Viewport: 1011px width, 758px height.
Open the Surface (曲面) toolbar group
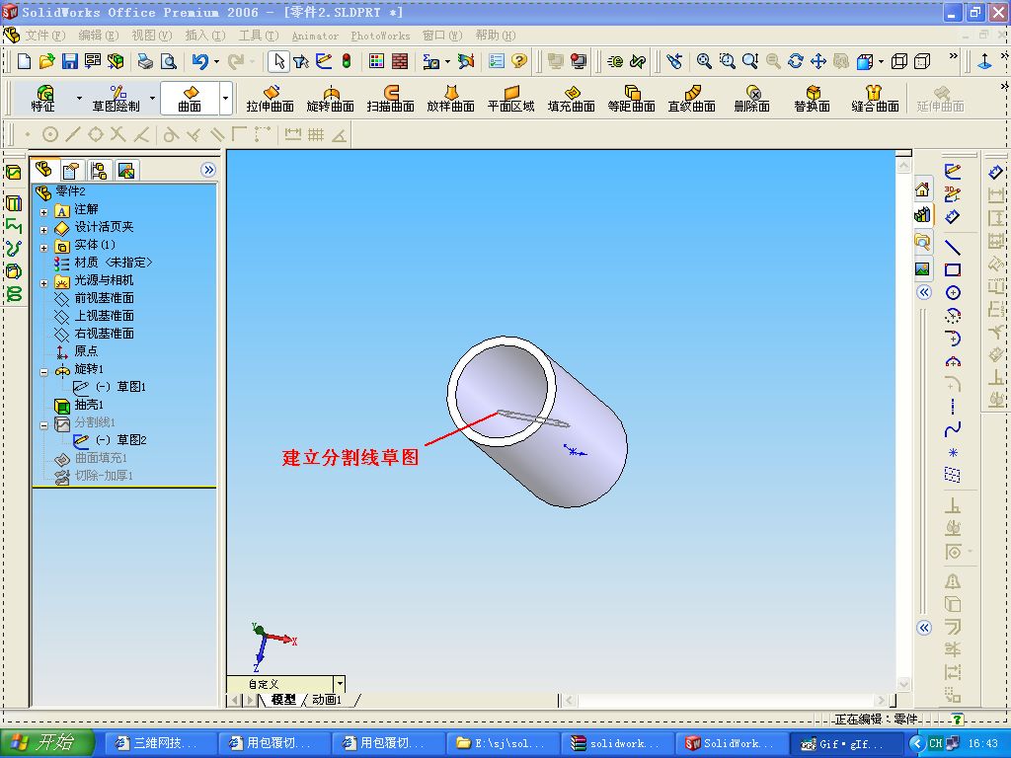(x=190, y=99)
